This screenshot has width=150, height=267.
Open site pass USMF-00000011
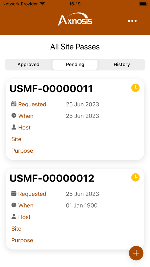[x=75, y=119]
